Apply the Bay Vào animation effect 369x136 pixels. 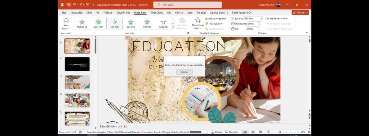(130, 24)
